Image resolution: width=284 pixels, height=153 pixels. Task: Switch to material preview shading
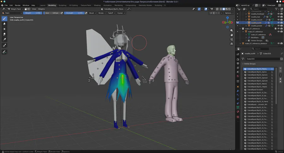tap(227, 9)
